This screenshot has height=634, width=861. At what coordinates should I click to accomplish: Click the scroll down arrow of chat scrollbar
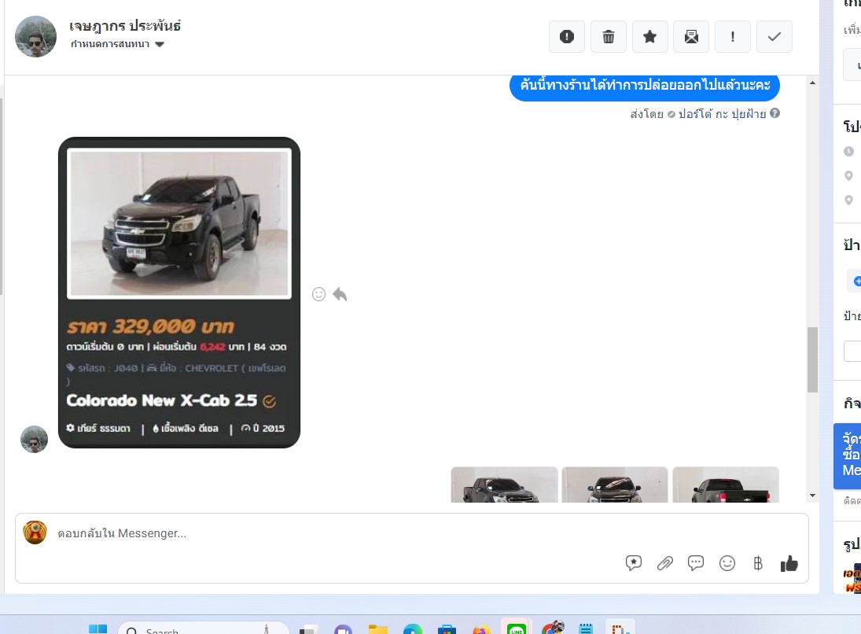point(812,496)
